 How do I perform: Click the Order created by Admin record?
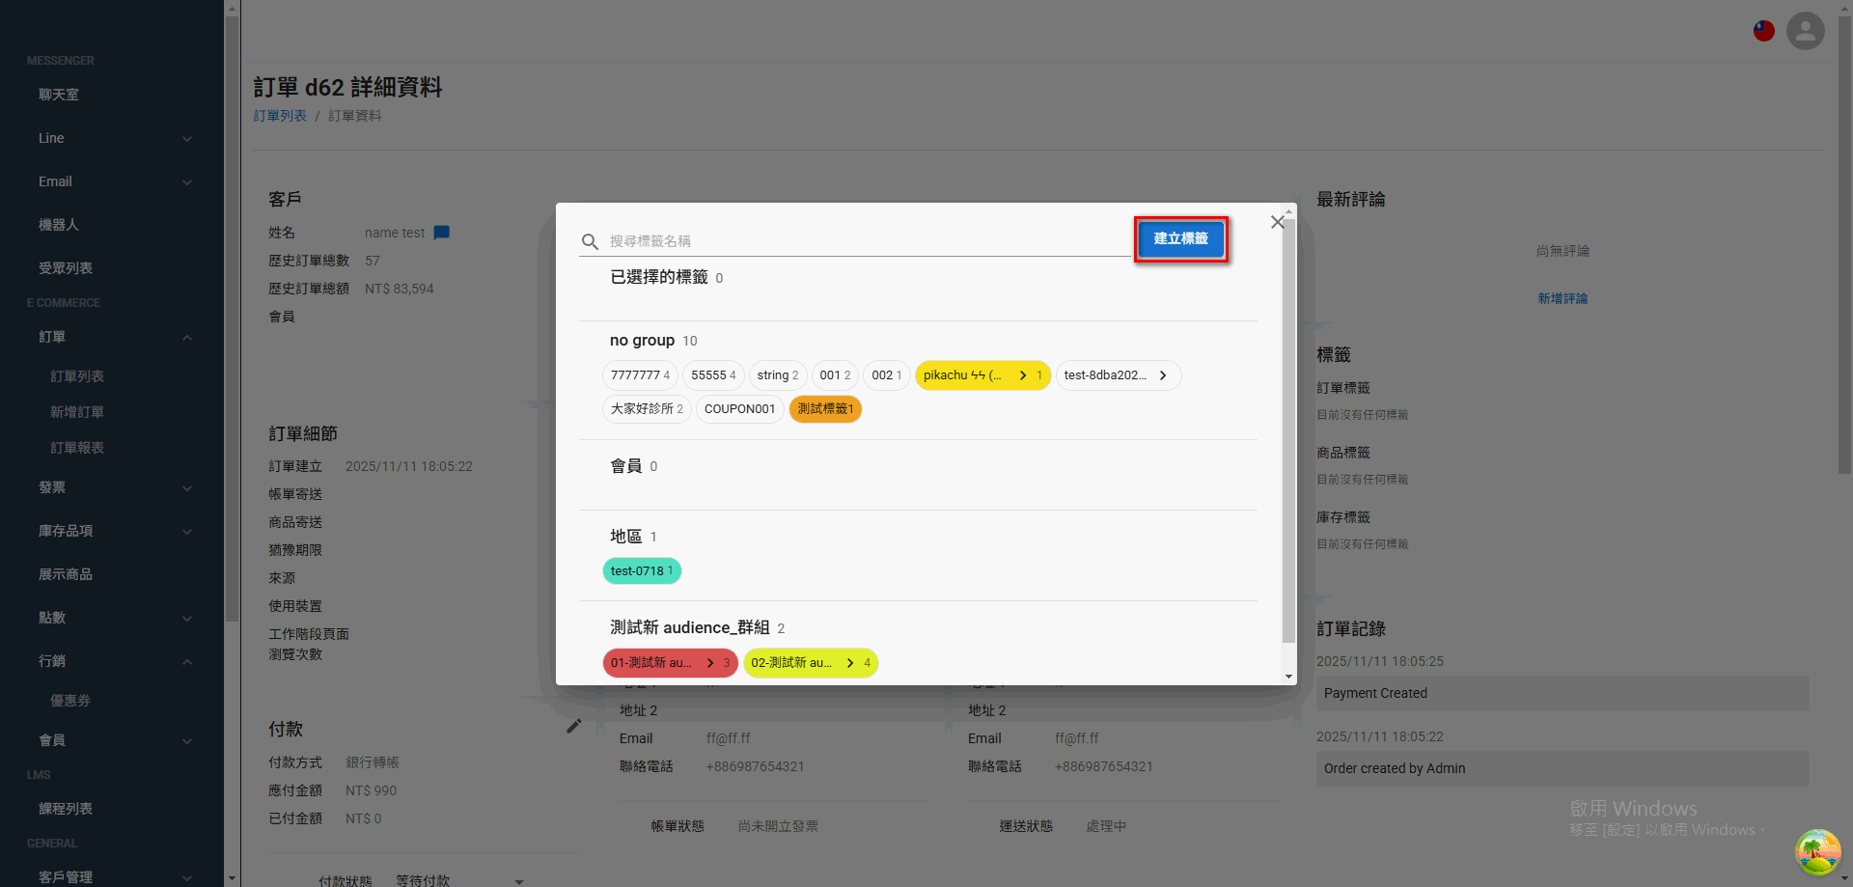(x=1563, y=769)
